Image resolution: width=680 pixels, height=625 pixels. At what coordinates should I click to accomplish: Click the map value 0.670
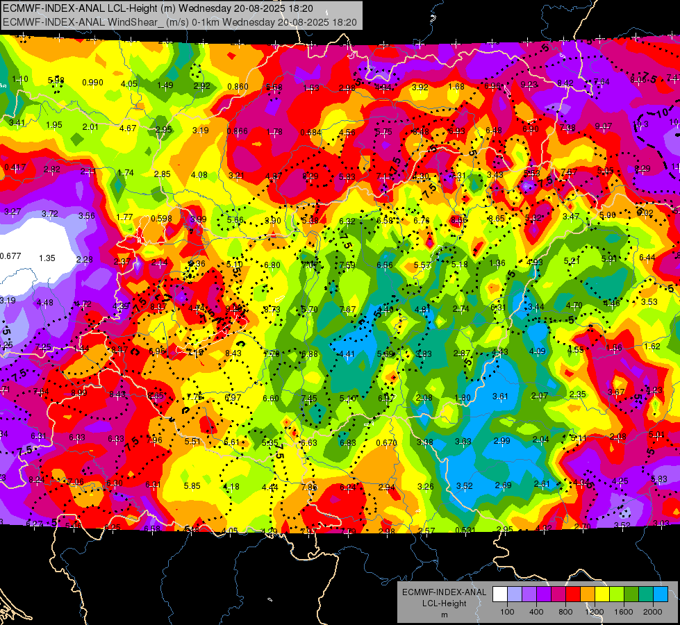pyautogui.click(x=386, y=442)
